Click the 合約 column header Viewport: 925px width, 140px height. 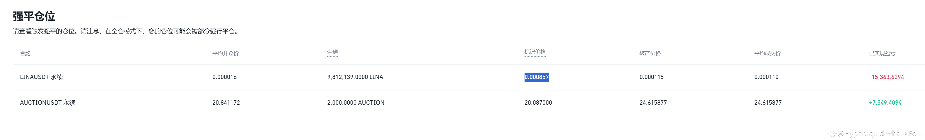click(25, 53)
